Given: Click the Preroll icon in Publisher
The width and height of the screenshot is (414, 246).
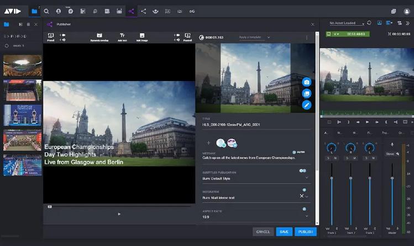Looking at the screenshot, I should point(51,36).
